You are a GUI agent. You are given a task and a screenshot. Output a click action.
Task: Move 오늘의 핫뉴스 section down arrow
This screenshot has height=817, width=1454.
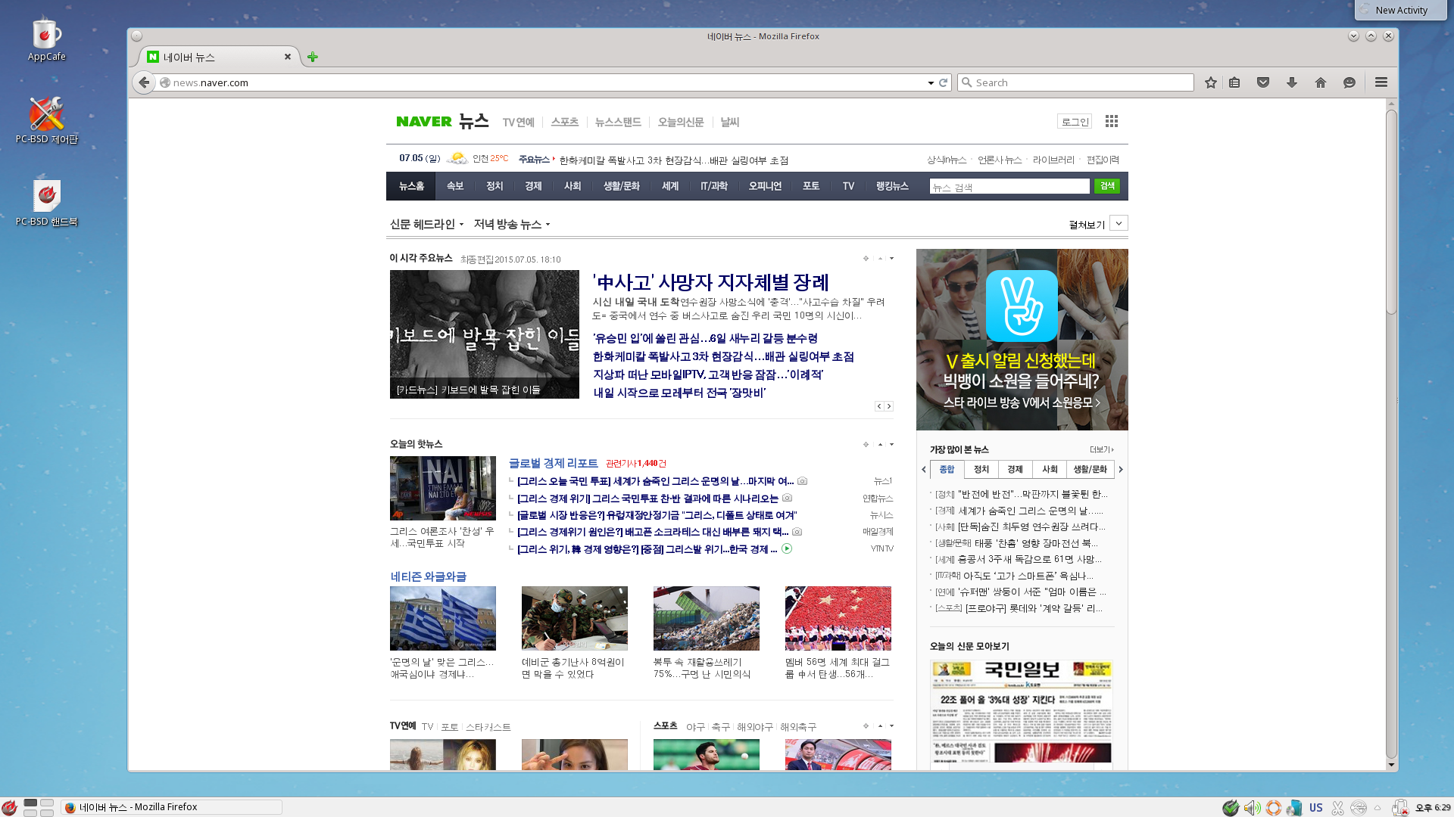pos(891,444)
